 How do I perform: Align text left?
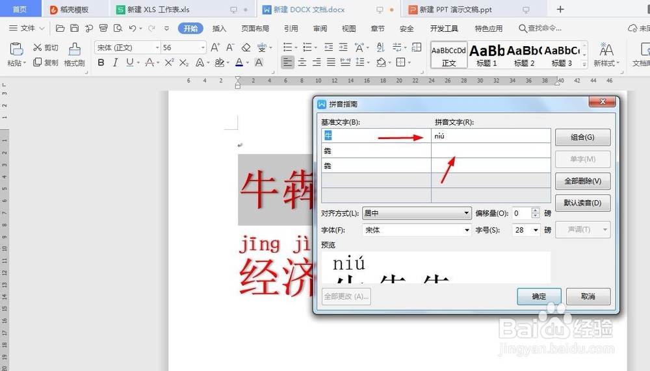pyautogui.click(x=287, y=62)
